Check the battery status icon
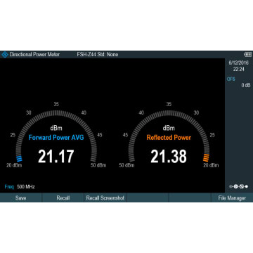This screenshot has height=253, width=253. pyautogui.click(x=248, y=55)
